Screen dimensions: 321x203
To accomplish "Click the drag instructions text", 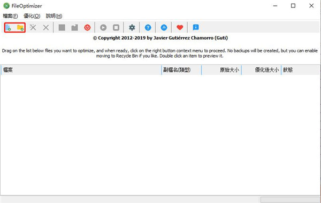I will point(159,53).
